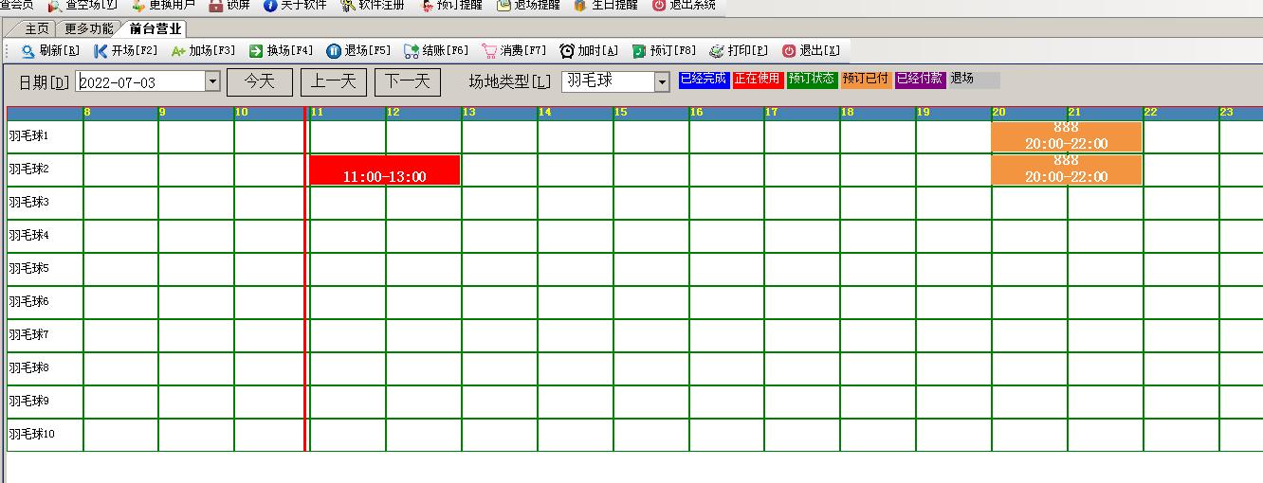Click the 打印[P] printer icon
The image size is (1263, 483).
[x=717, y=51]
